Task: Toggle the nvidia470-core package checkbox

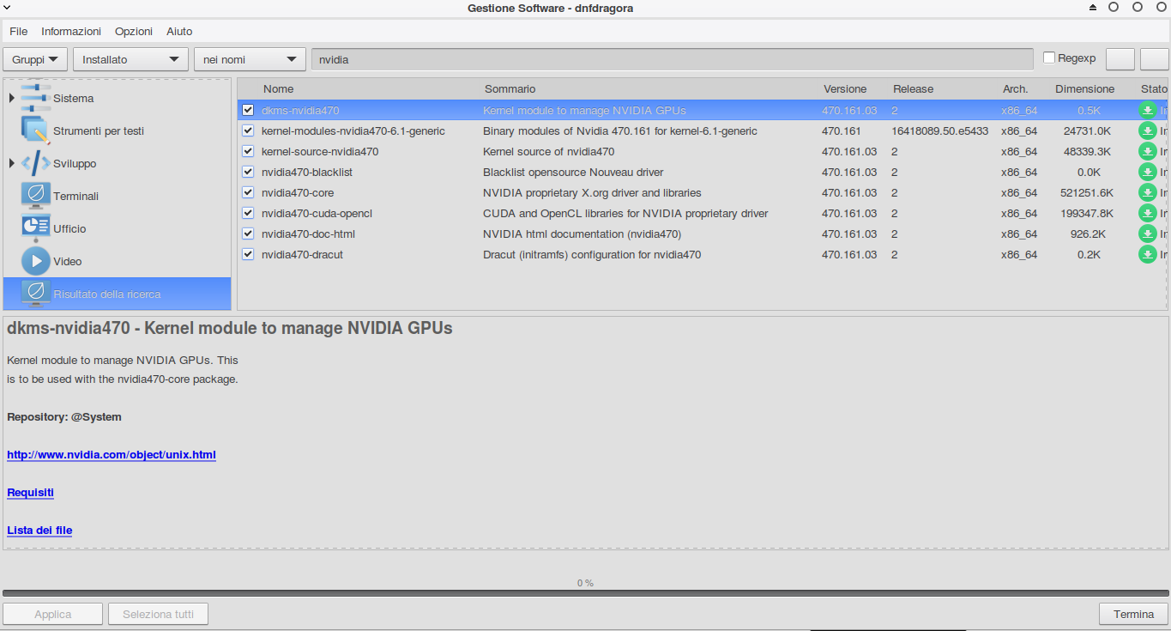Action: 248,192
